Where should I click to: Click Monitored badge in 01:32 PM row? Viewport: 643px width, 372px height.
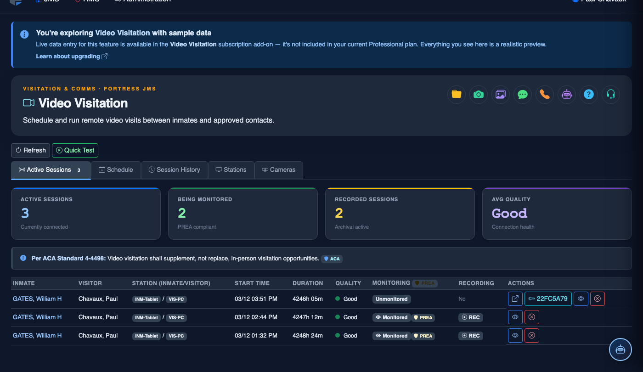click(x=392, y=336)
